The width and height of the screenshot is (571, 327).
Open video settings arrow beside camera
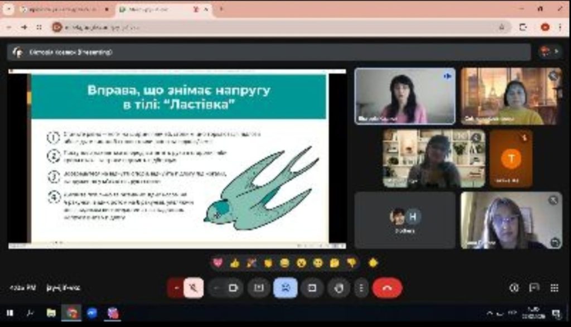pyautogui.click(x=217, y=288)
